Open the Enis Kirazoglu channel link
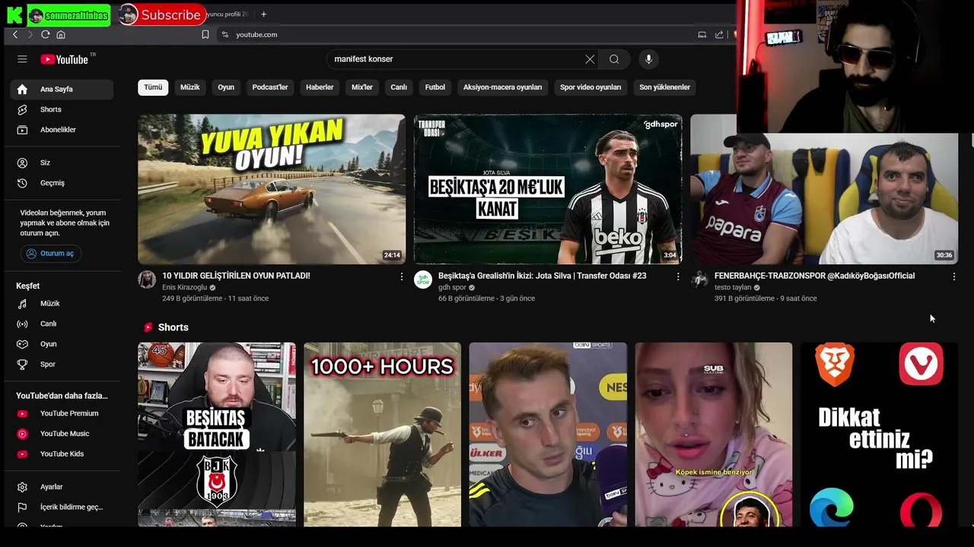Viewport: 974px width, 547px height. click(x=184, y=288)
